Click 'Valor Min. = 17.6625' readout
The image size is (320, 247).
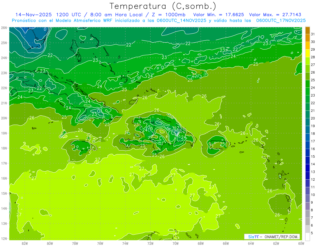(218, 15)
